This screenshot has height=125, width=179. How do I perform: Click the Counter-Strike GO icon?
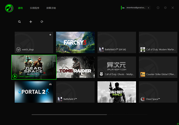point(143,74)
